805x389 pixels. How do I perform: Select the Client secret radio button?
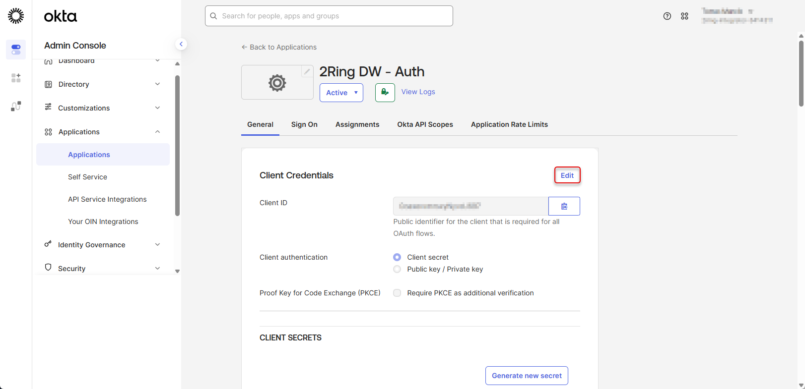click(397, 257)
